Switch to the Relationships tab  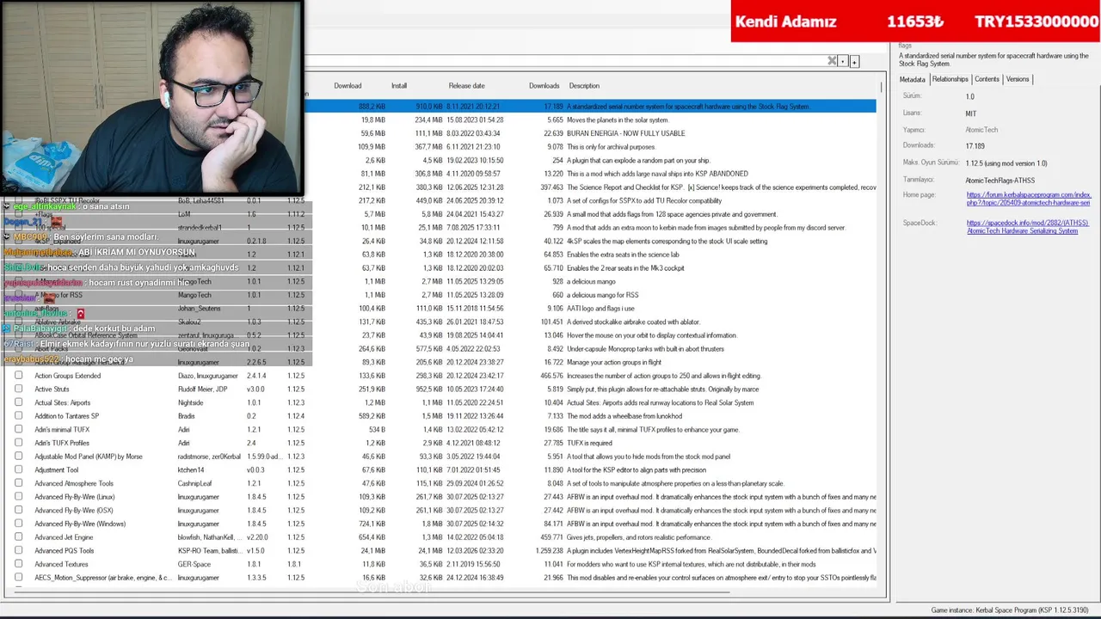point(950,79)
